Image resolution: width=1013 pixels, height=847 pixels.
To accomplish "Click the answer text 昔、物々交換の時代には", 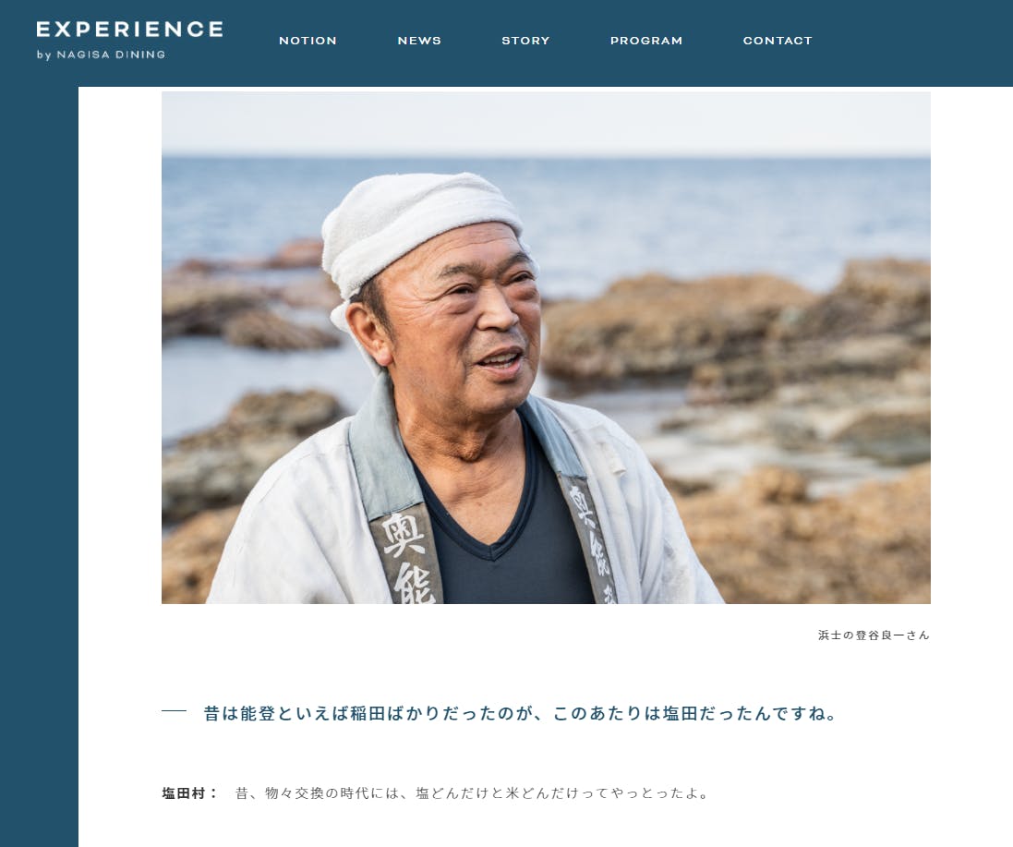I will click(x=472, y=793).
